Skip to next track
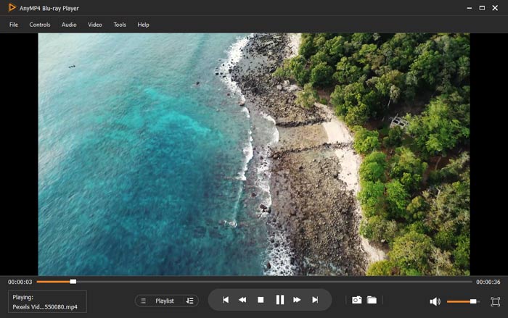This screenshot has height=318, width=508. click(x=315, y=300)
